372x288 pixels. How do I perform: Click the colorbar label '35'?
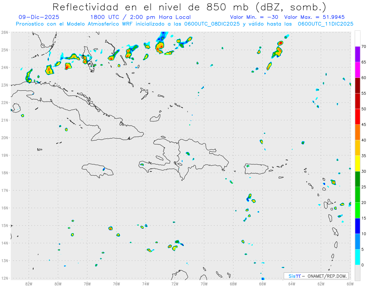point(364,156)
